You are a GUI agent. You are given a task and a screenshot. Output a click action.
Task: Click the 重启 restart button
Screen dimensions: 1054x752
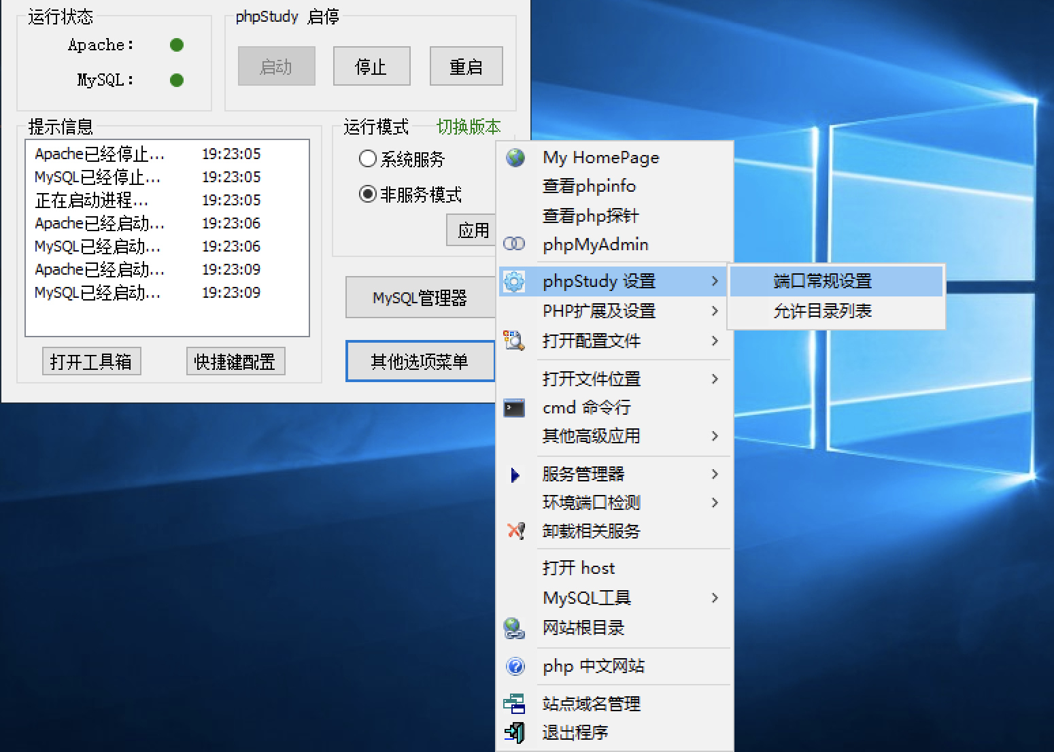(x=466, y=66)
